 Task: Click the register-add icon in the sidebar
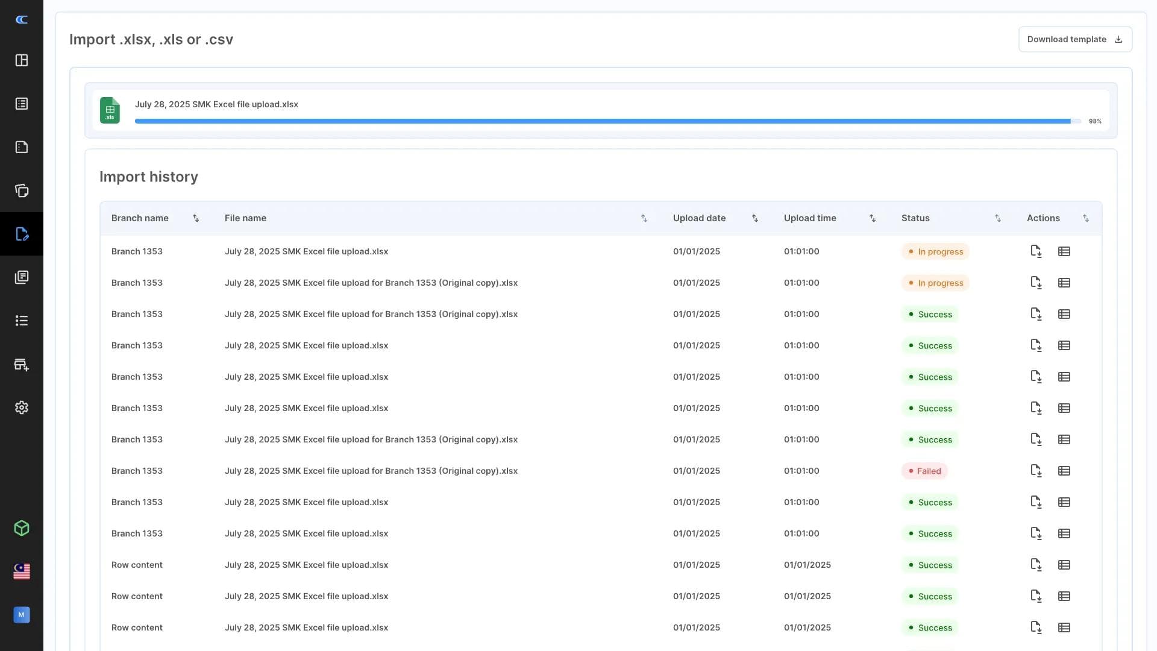[x=22, y=364]
